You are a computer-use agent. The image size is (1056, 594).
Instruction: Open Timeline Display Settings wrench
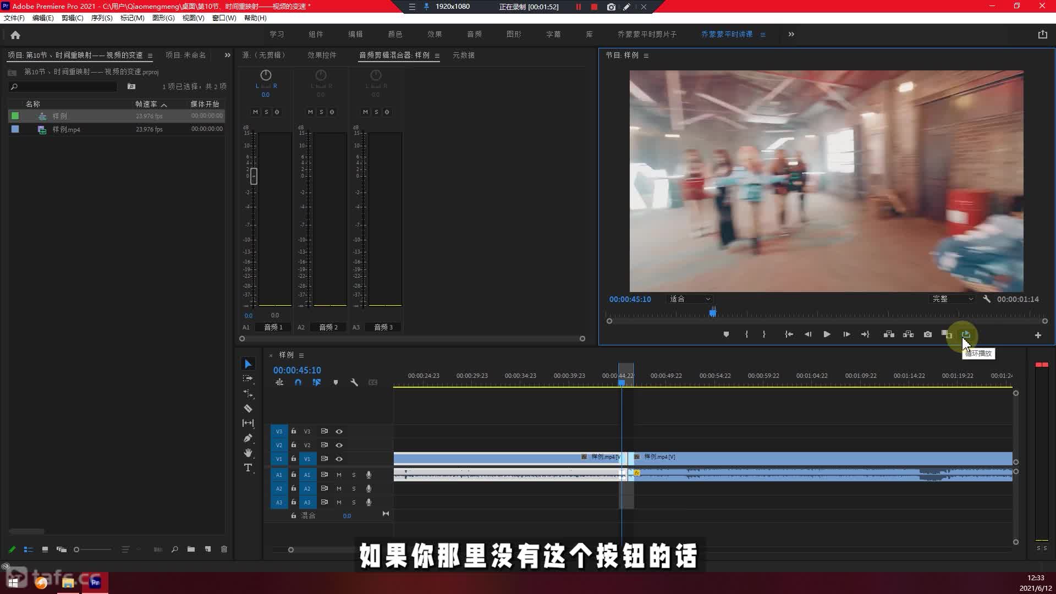click(x=354, y=382)
